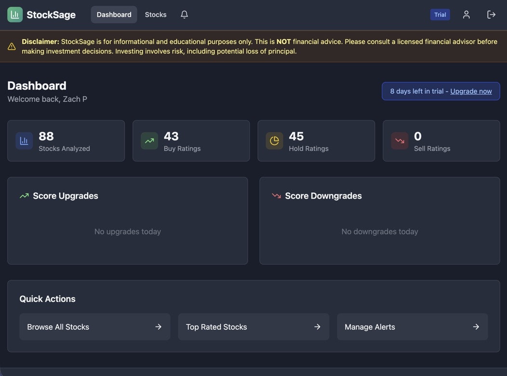Click the Sell Ratings trending-down icon

point(400,141)
